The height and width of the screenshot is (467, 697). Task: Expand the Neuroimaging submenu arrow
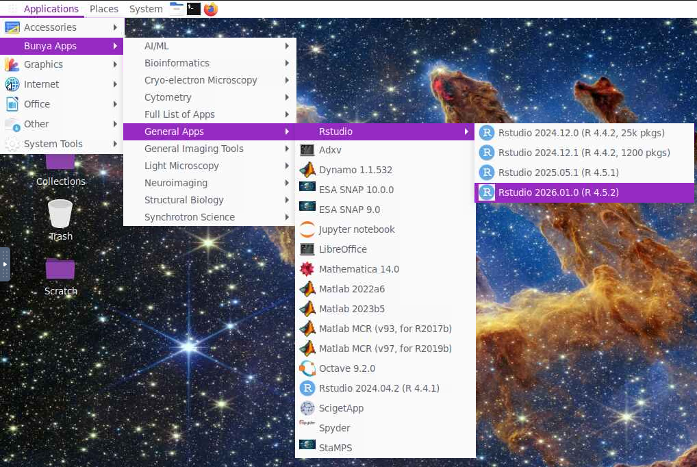(287, 183)
